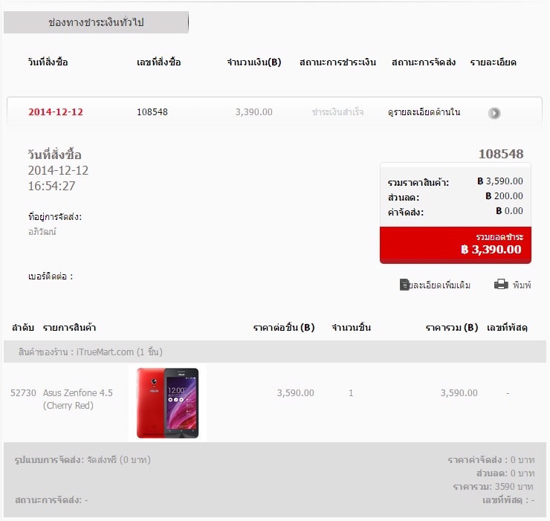Click the พิมพ์ print link
This screenshot has width=550, height=521.
[x=522, y=285]
